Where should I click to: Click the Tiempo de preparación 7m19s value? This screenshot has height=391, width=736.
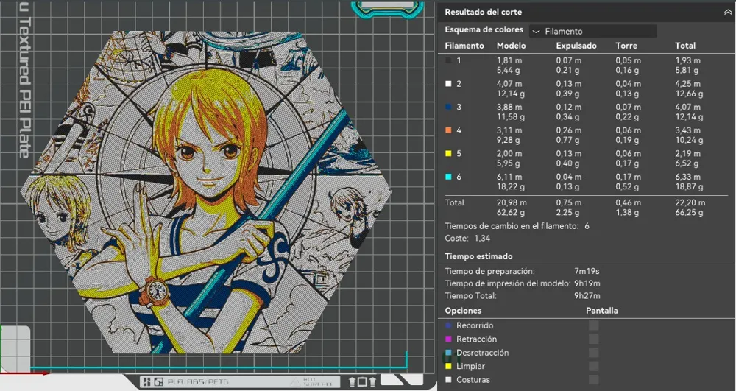click(x=587, y=271)
